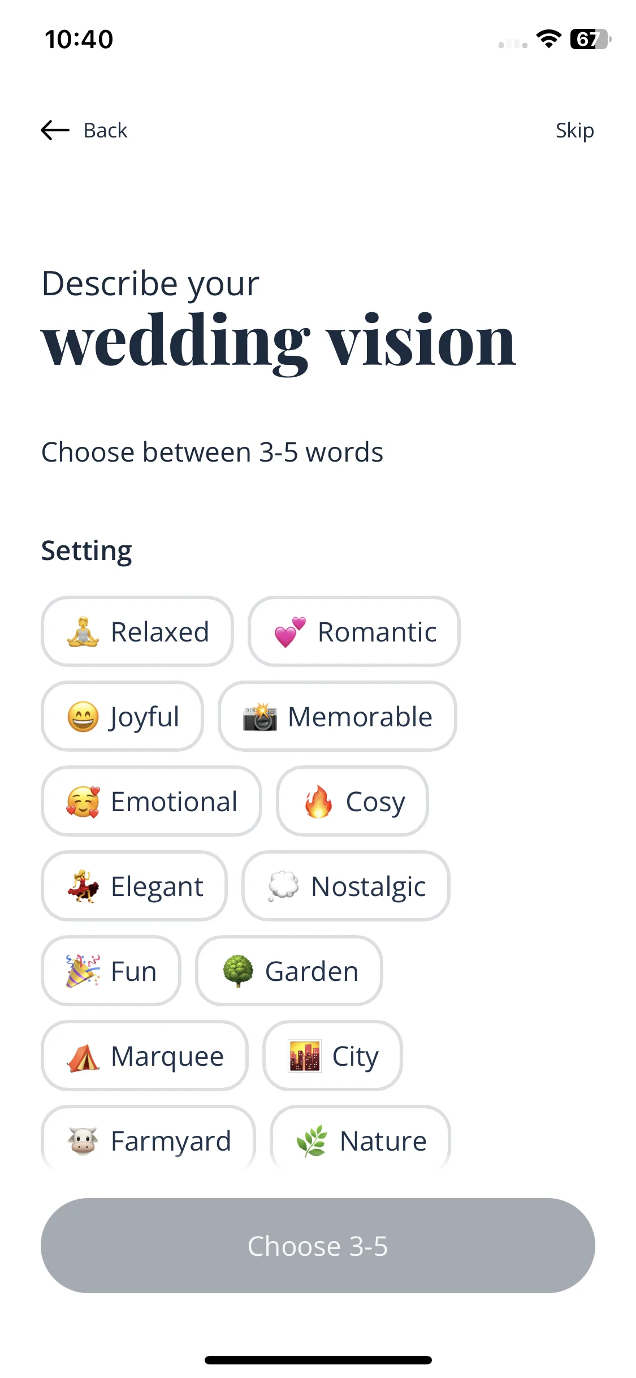Tap the cityscape emoji on City

pyautogui.click(x=305, y=1056)
